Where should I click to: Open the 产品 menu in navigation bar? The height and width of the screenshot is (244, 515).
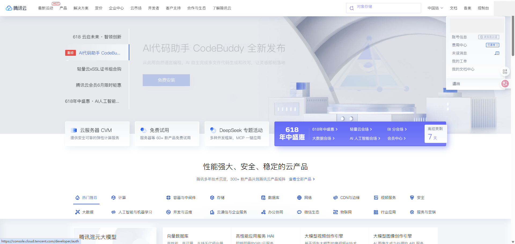click(63, 8)
